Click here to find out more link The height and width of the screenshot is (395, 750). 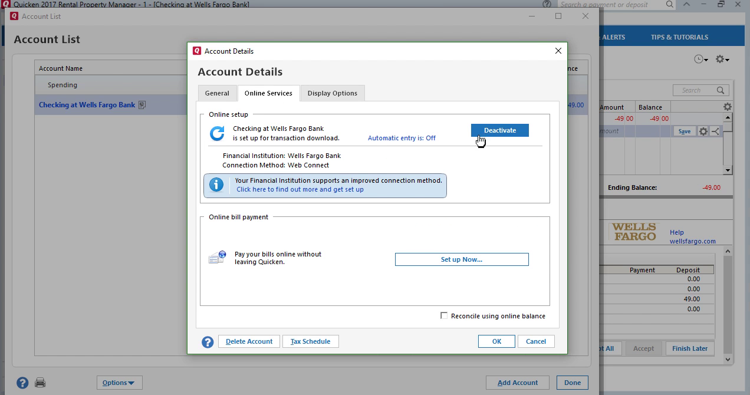click(x=300, y=189)
